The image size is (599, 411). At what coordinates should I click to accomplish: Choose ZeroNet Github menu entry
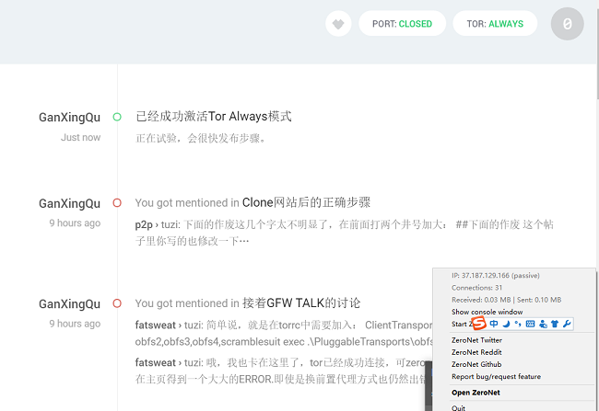[476, 364]
